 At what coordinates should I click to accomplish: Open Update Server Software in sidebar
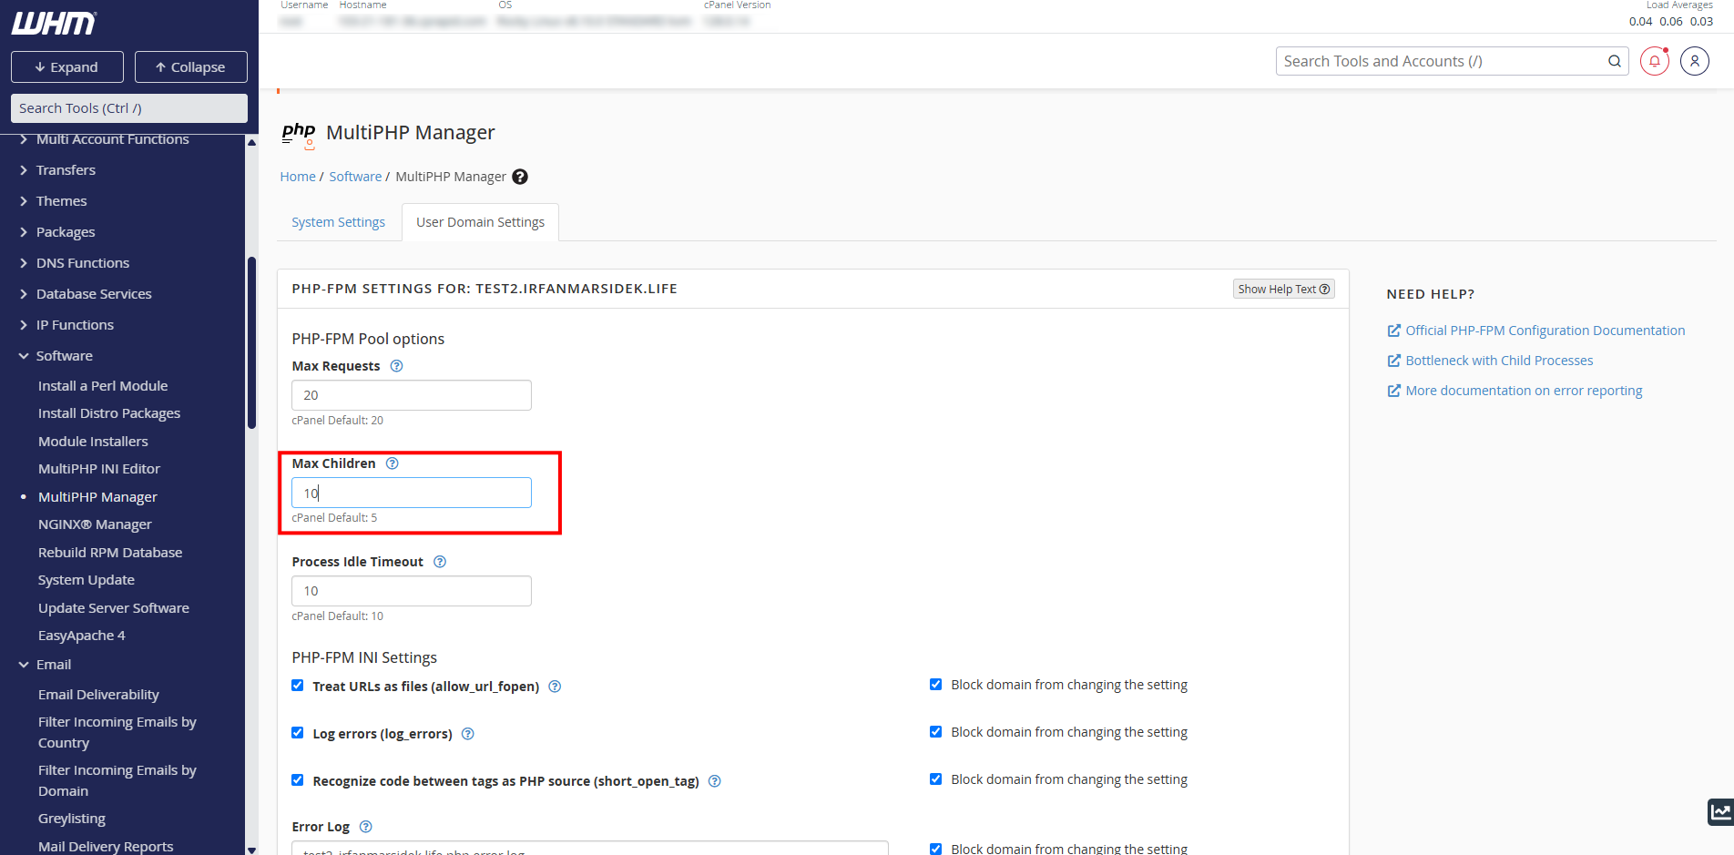click(x=114, y=608)
